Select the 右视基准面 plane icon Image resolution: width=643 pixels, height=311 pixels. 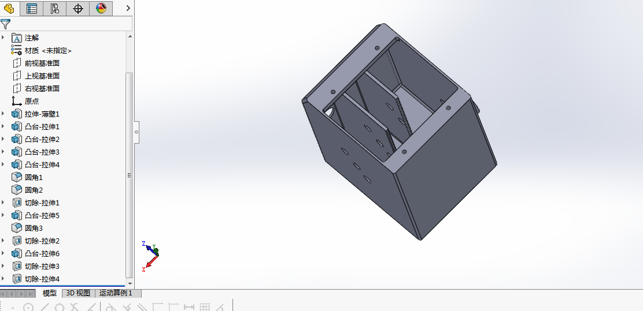(x=16, y=88)
